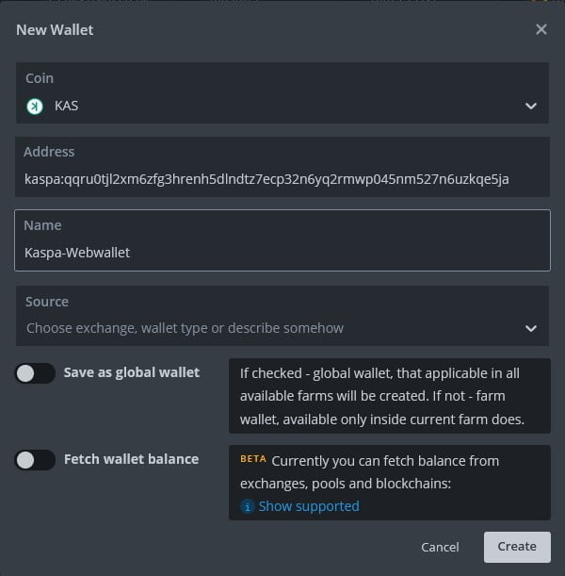
Task: Open the Source dropdown arrow
Action: pos(531,329)
